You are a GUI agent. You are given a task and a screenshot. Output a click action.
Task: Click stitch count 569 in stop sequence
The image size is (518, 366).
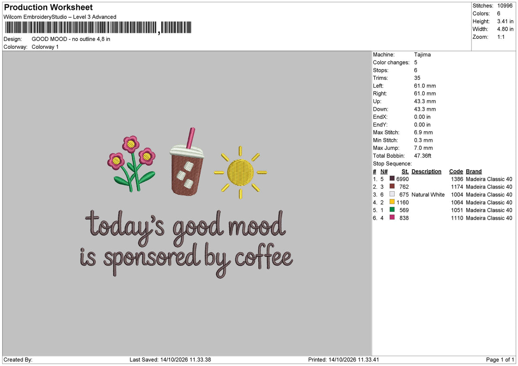click(x=404, y=210)
